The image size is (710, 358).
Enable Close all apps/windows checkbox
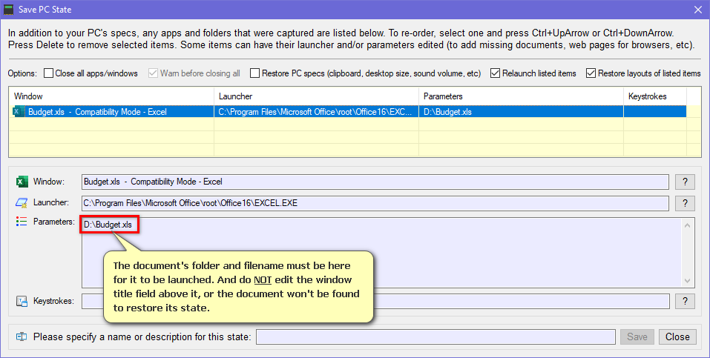click(x=49, y=73)
